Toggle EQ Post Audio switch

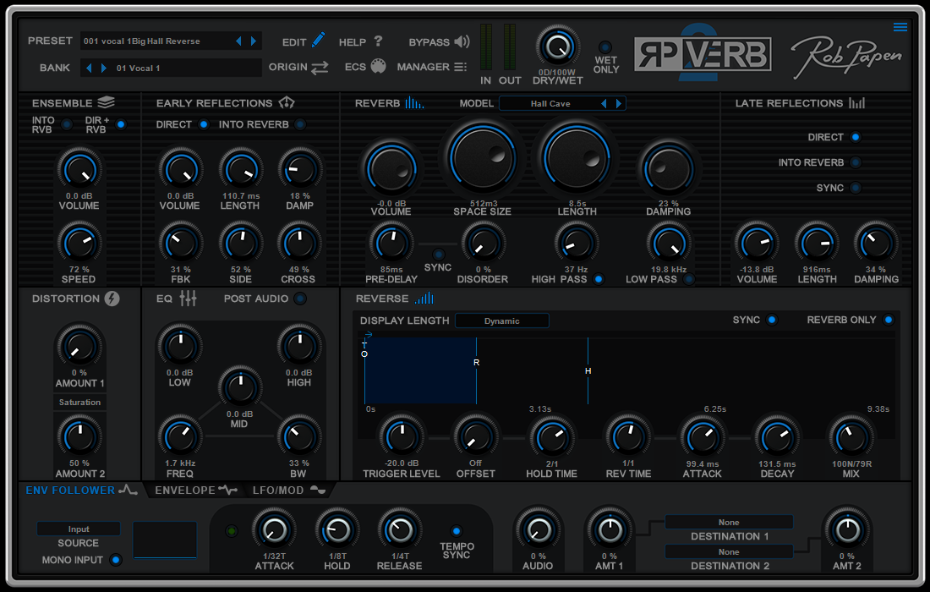pyautogui.click(x=300, y=299)
